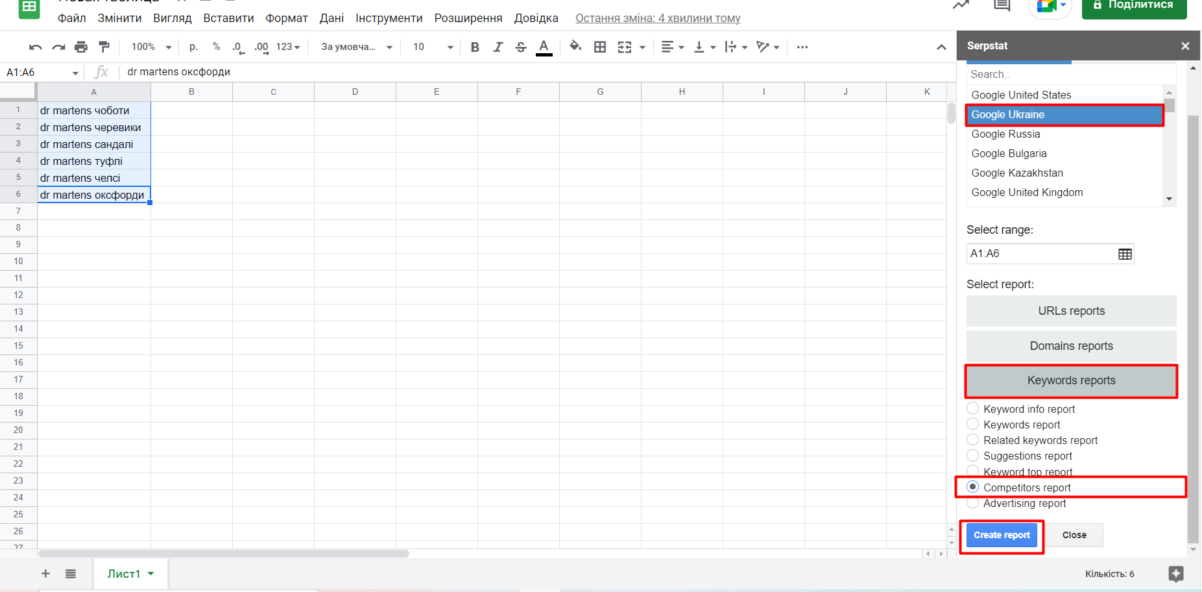Open the Розширення menu

(x=468, y=18)
